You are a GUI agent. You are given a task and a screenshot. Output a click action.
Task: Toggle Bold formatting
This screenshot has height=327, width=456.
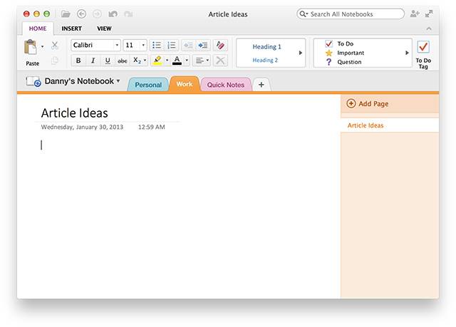(x=78, y=61)
